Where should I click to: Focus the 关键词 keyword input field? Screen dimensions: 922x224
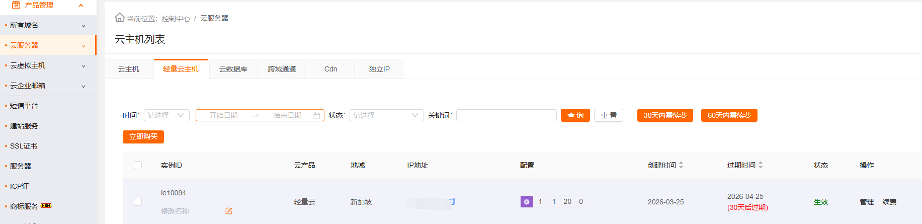[x=506, y=115]
